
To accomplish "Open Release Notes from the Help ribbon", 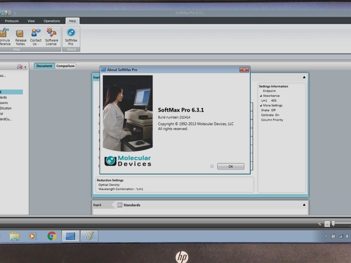I will (20, 36).
